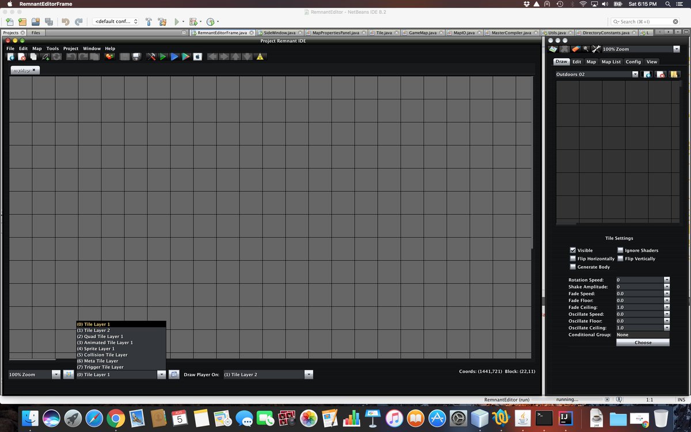Switch to the Config tab
The height and width of the screenshot is (432, 691).
pos(633,62)
